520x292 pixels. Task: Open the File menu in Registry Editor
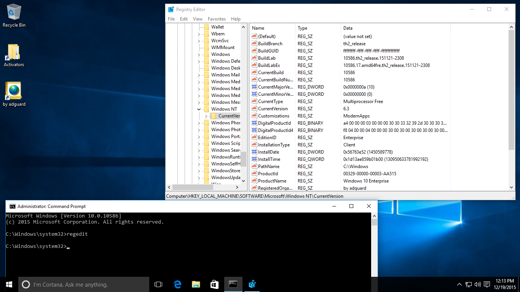point(171,19)
